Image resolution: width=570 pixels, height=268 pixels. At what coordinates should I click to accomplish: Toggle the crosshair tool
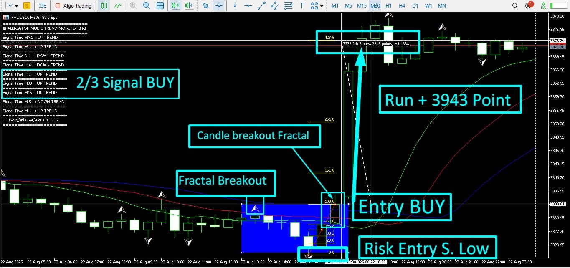click(x=218, y=6)
